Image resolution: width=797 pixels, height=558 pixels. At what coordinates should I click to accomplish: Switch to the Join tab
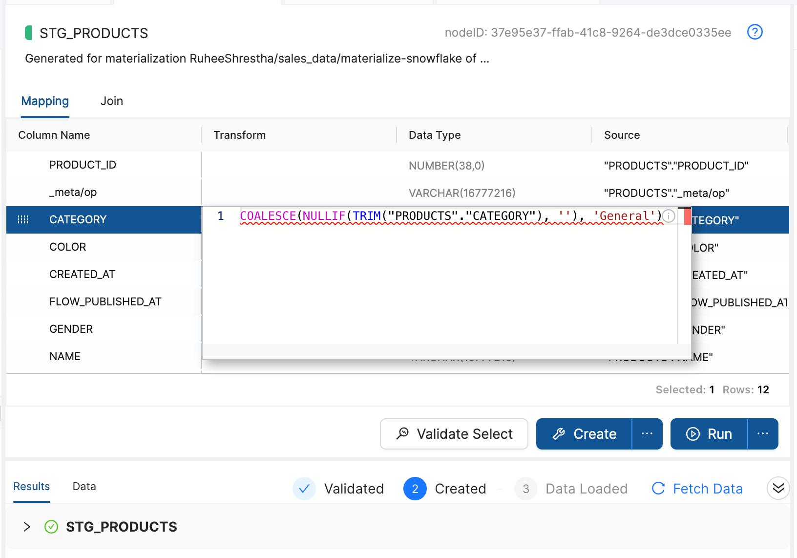coord(111,101)
